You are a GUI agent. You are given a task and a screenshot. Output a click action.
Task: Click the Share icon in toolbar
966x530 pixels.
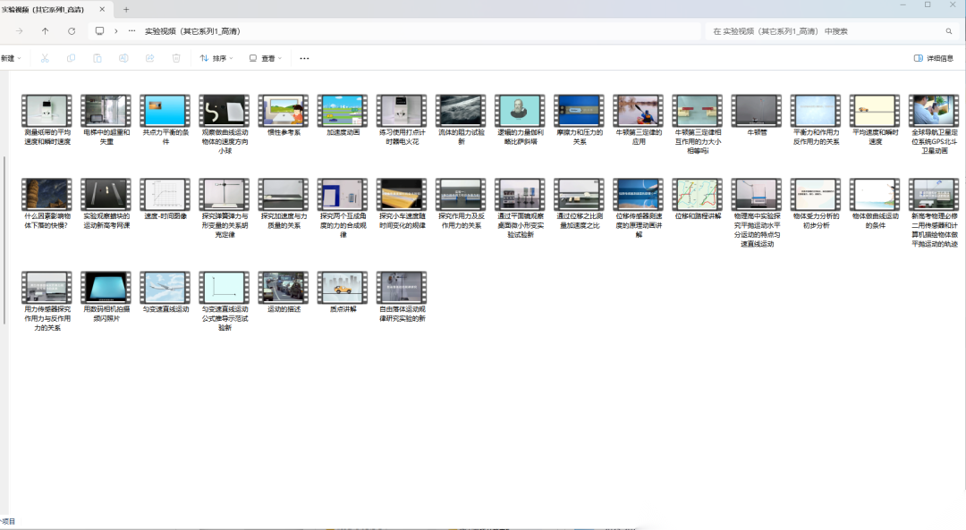(150, 58)
